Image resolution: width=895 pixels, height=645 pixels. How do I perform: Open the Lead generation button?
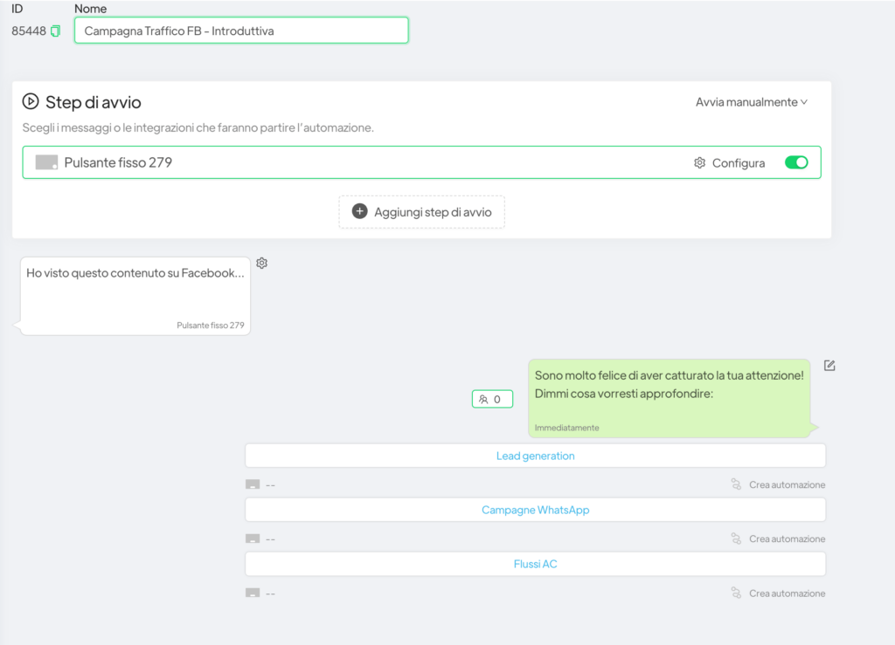click(x=536, y=456)
